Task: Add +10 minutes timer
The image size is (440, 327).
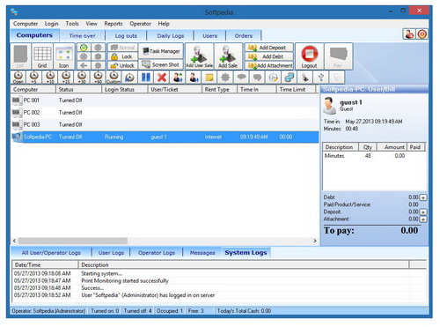Action: (x=50, y=78)
